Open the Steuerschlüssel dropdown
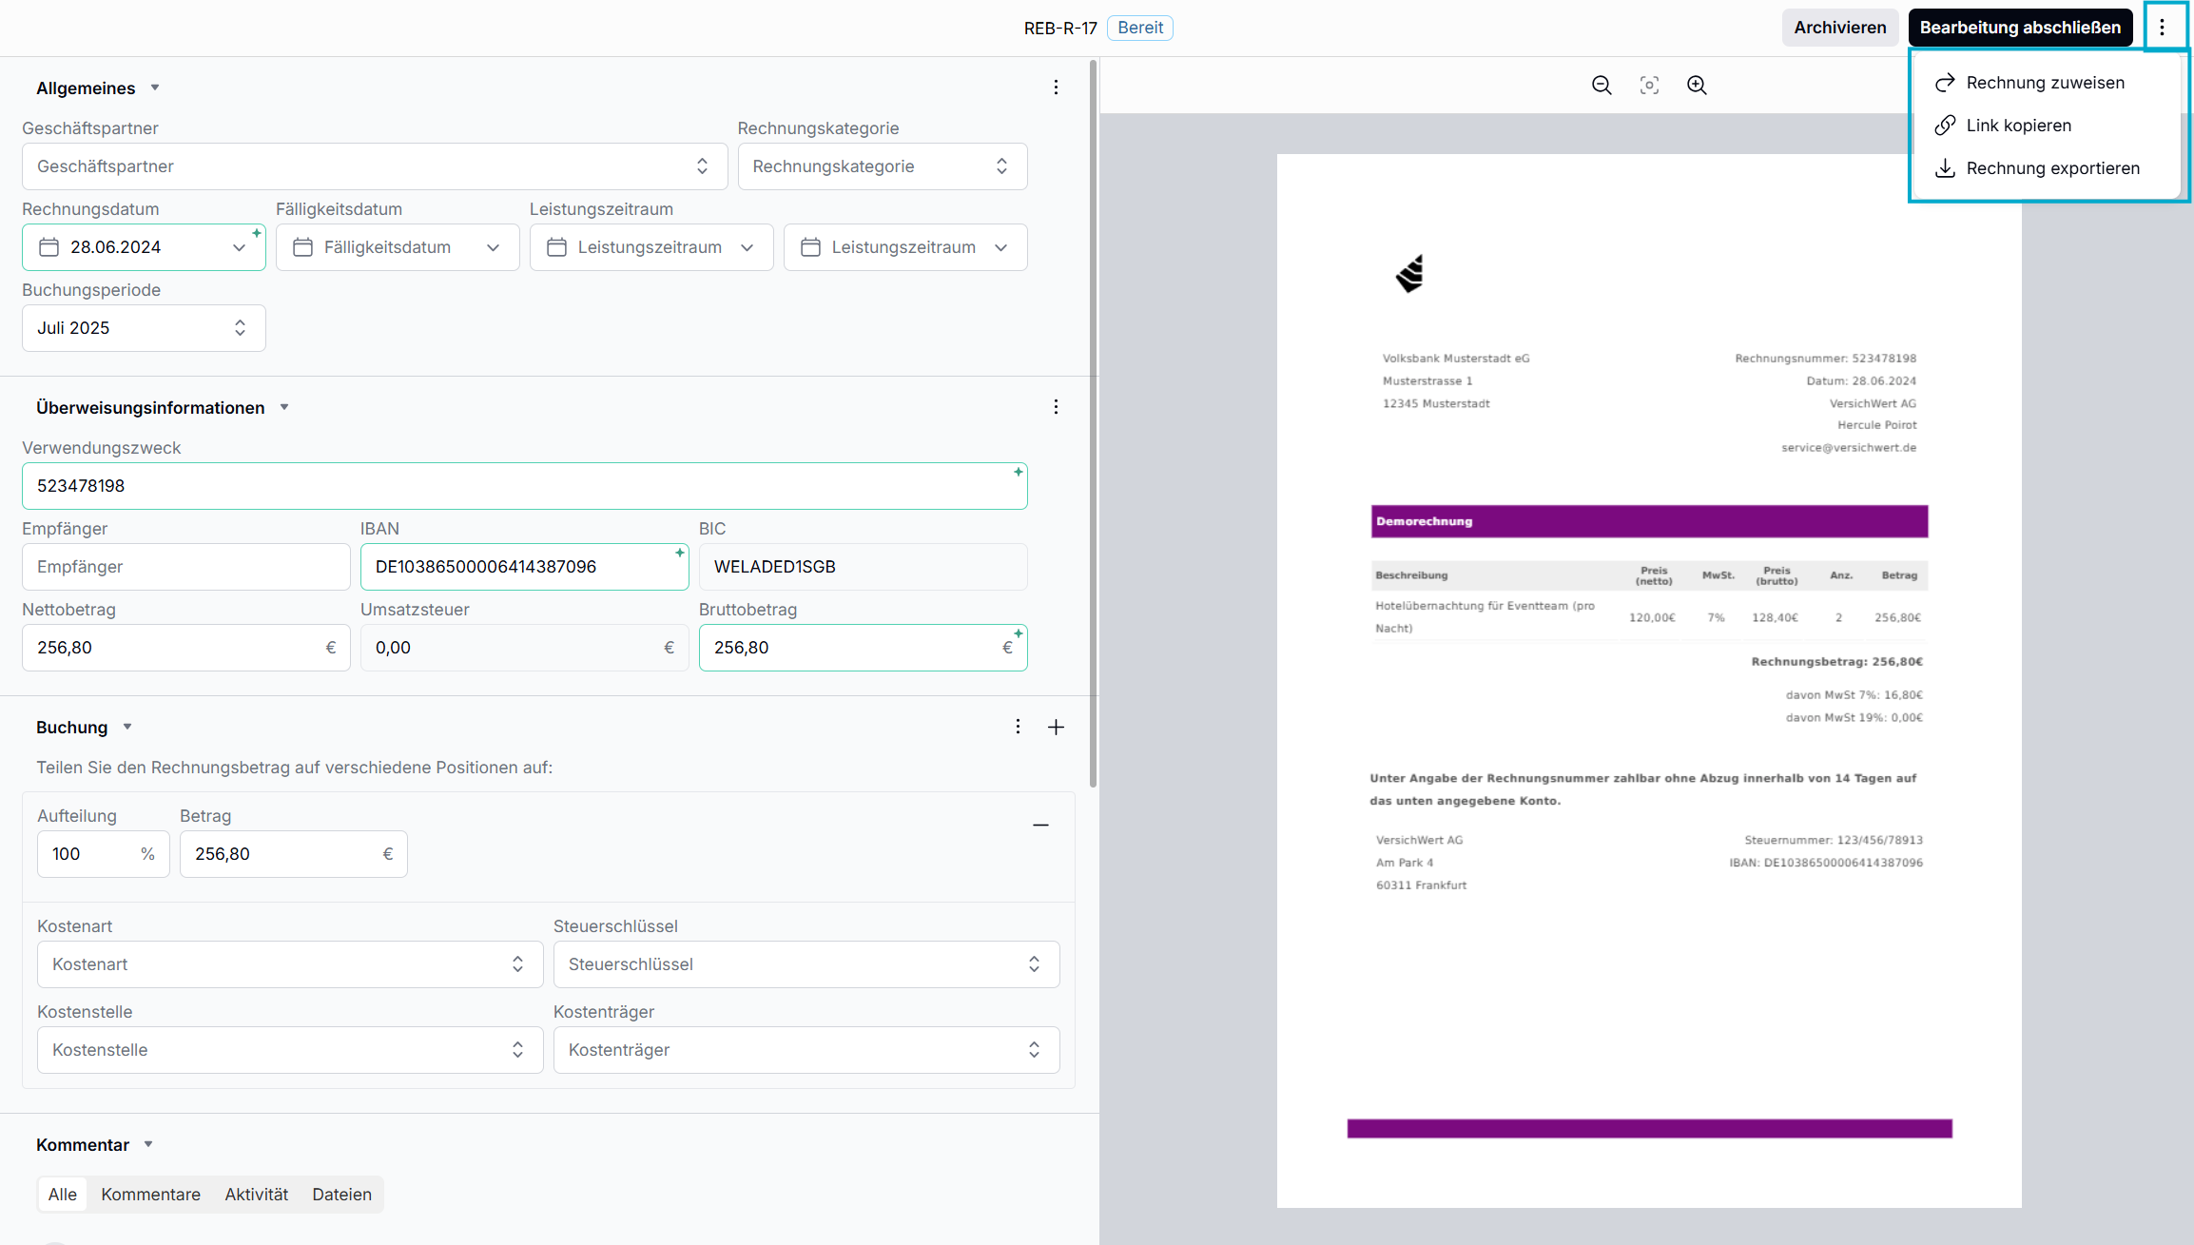 (x=806, y=964)
